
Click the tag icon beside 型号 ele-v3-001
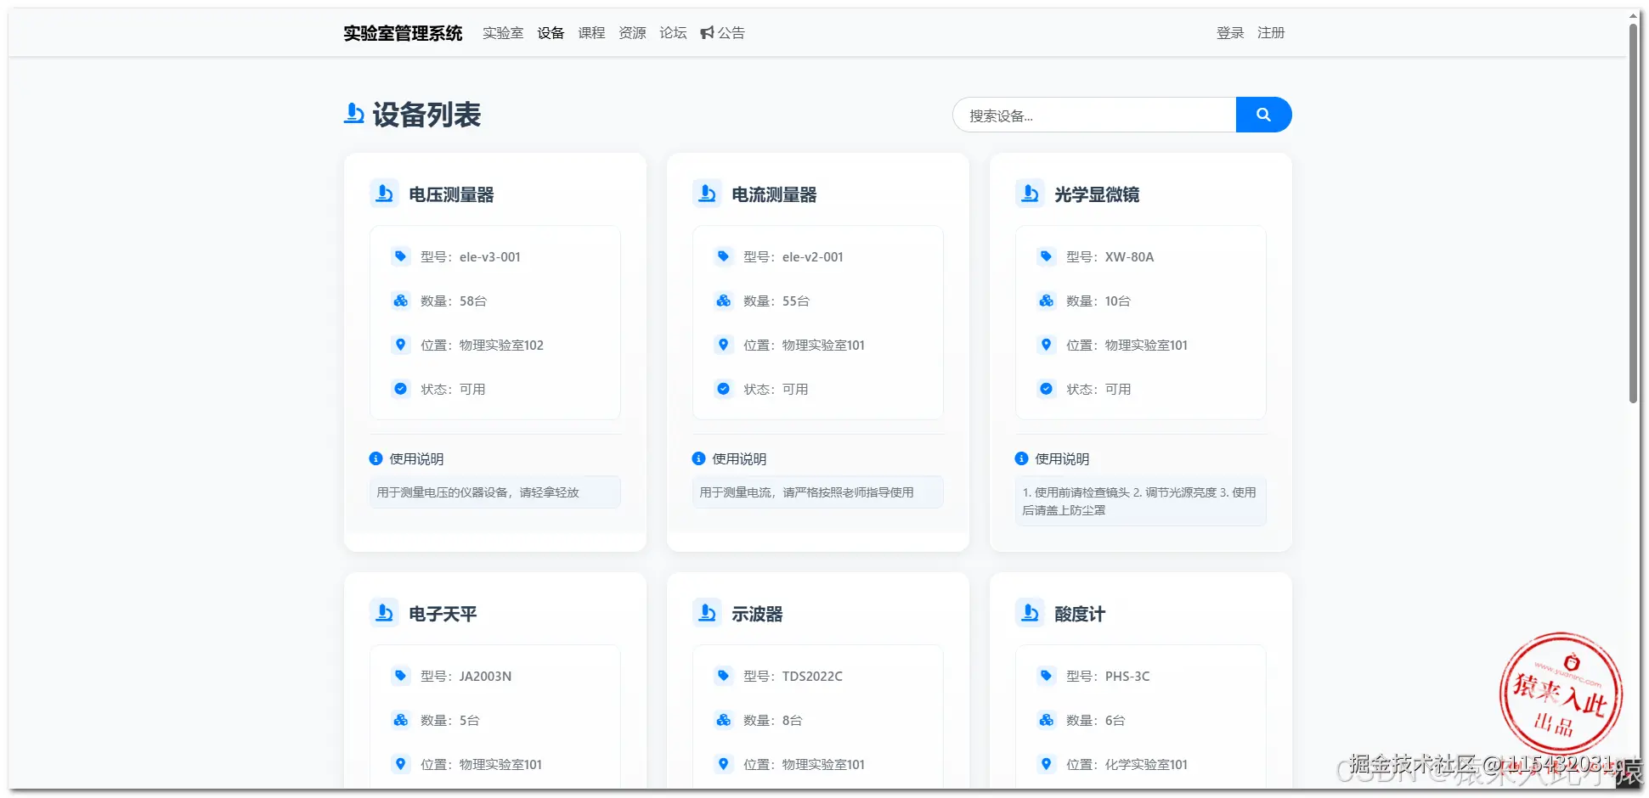[400, 256]
